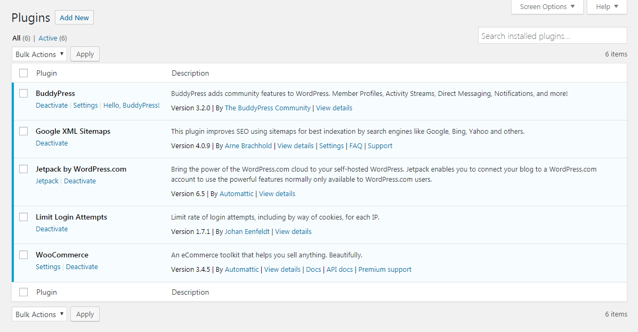
Task: Click the WooCommerce plugin name
Action: [x=62, y=255]
